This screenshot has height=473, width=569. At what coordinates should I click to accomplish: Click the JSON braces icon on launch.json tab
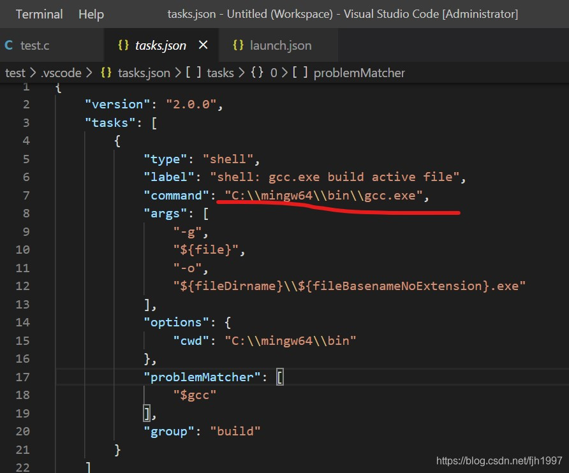[238, 45]
